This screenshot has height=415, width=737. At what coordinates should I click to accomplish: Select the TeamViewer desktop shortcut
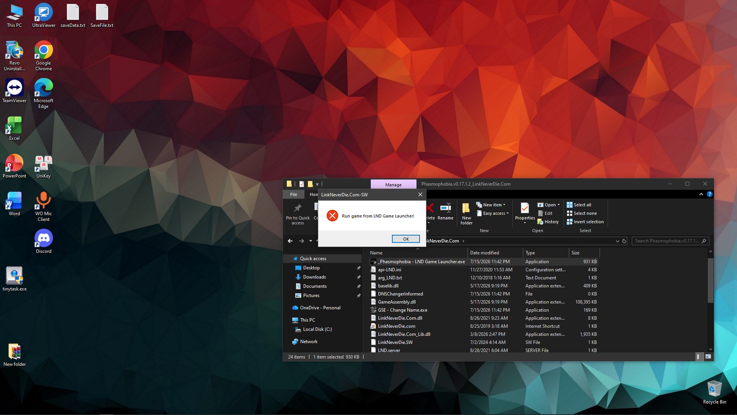[15, 91]
